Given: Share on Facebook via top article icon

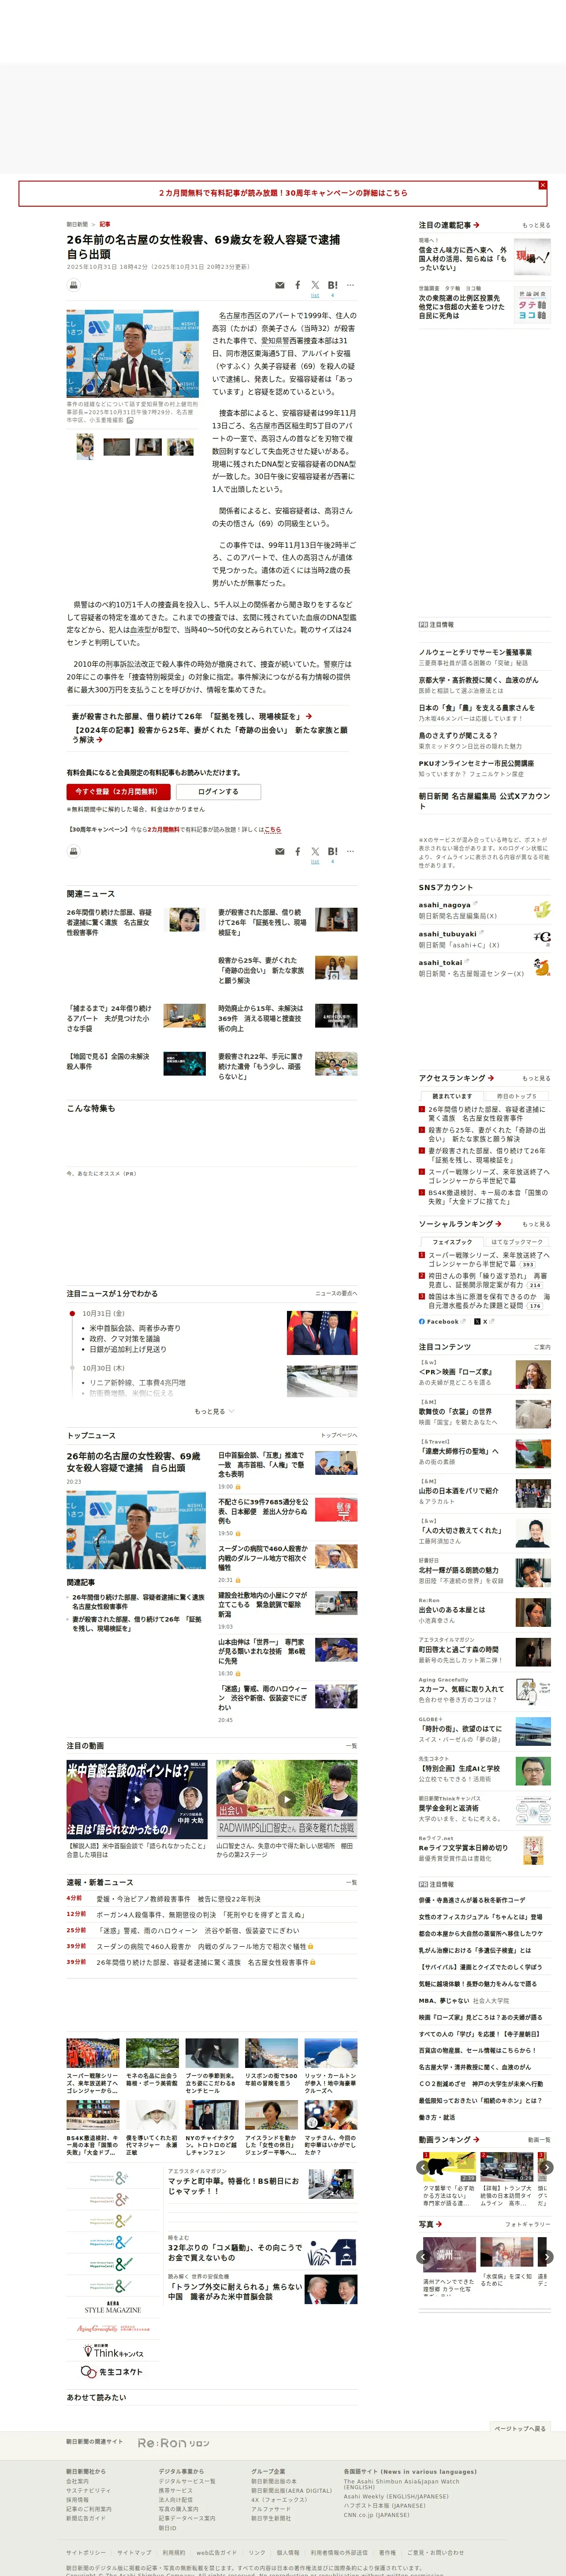Looking at the screenshot, I should point(297,285).
